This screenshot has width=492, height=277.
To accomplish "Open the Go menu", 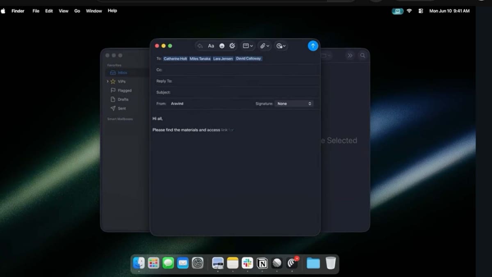I will click(77, 11).
